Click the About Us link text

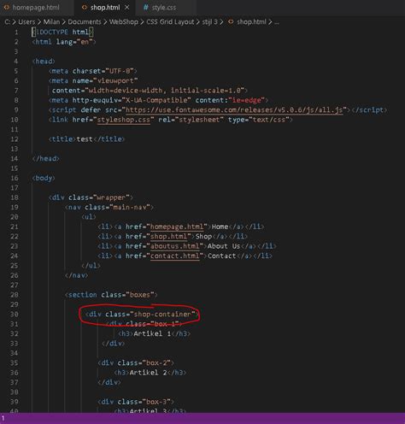pyautogui.click(x=224, y=246)
